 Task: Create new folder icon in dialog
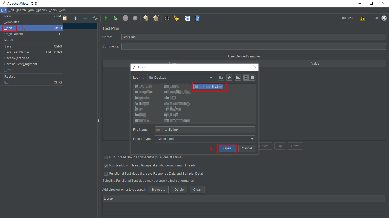pyautogui.click(x=238, y=78)
